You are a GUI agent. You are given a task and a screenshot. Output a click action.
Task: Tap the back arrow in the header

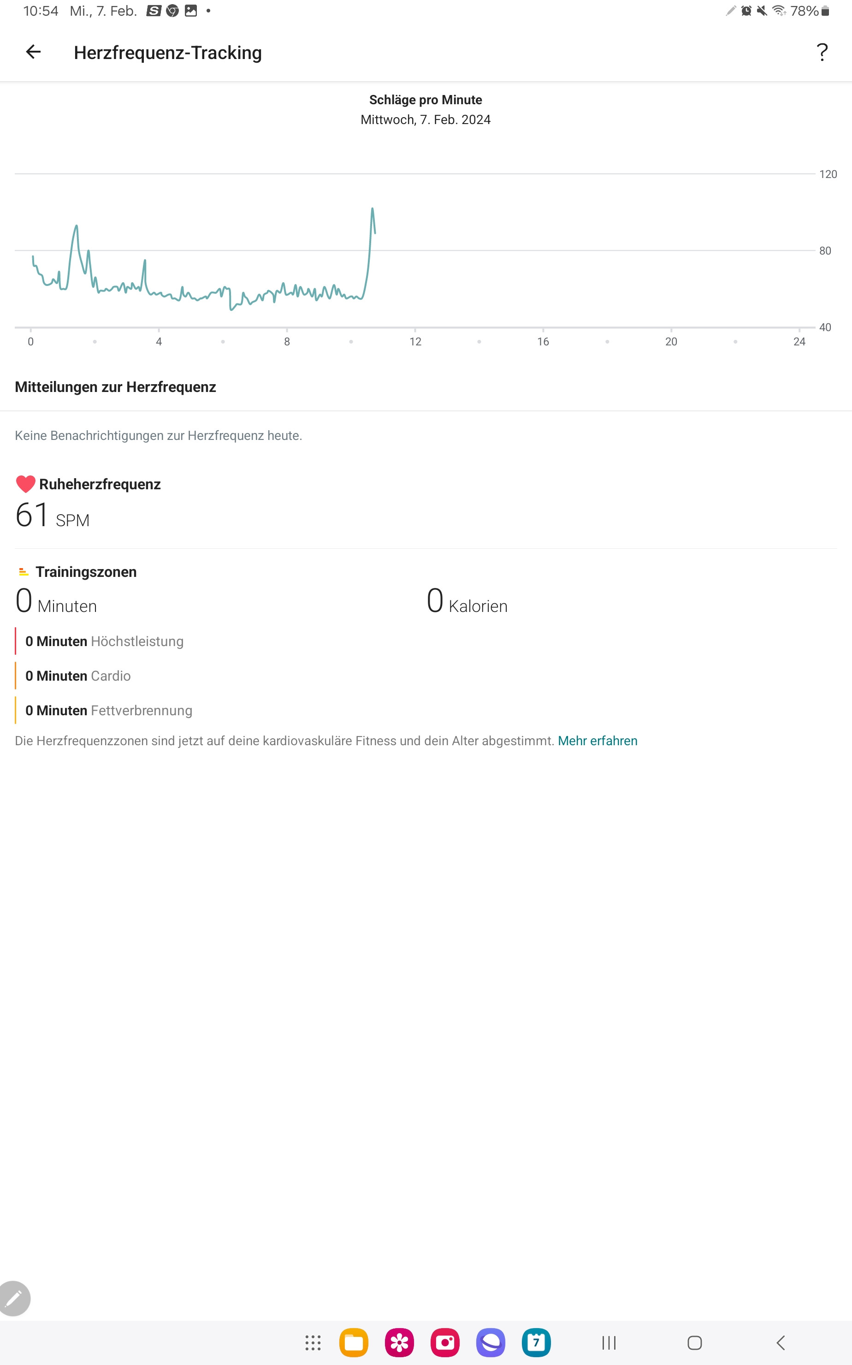click(x=33, y=52)
